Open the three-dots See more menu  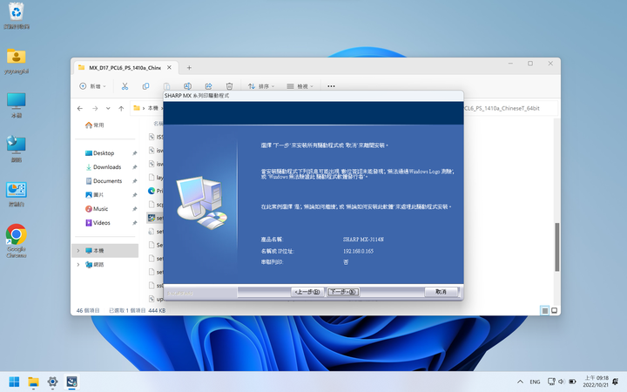[x=331, y=86]
